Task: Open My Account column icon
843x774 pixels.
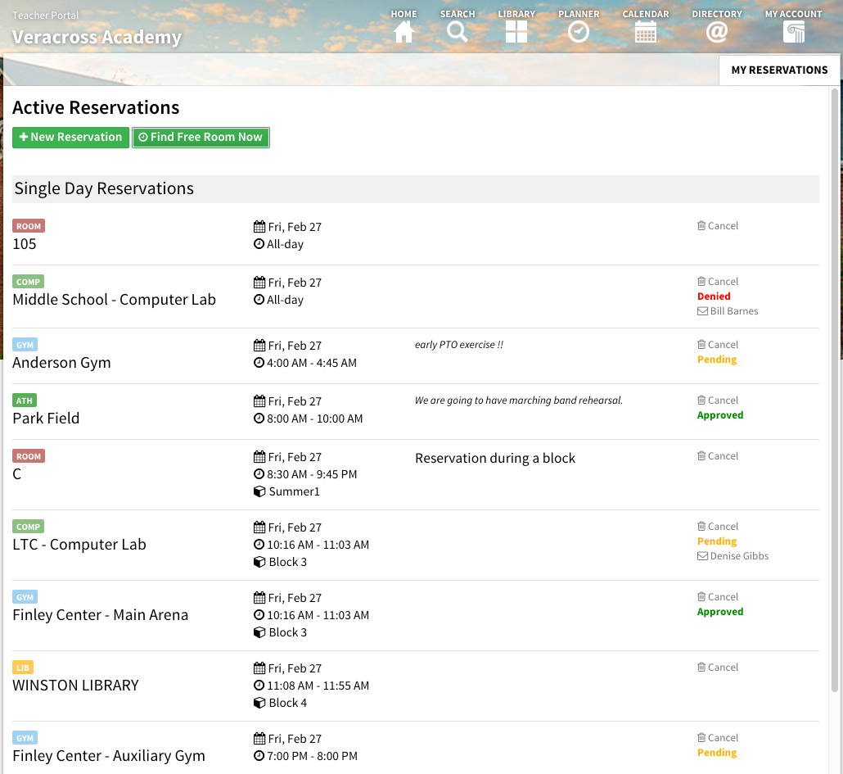Action: [793, 30]
